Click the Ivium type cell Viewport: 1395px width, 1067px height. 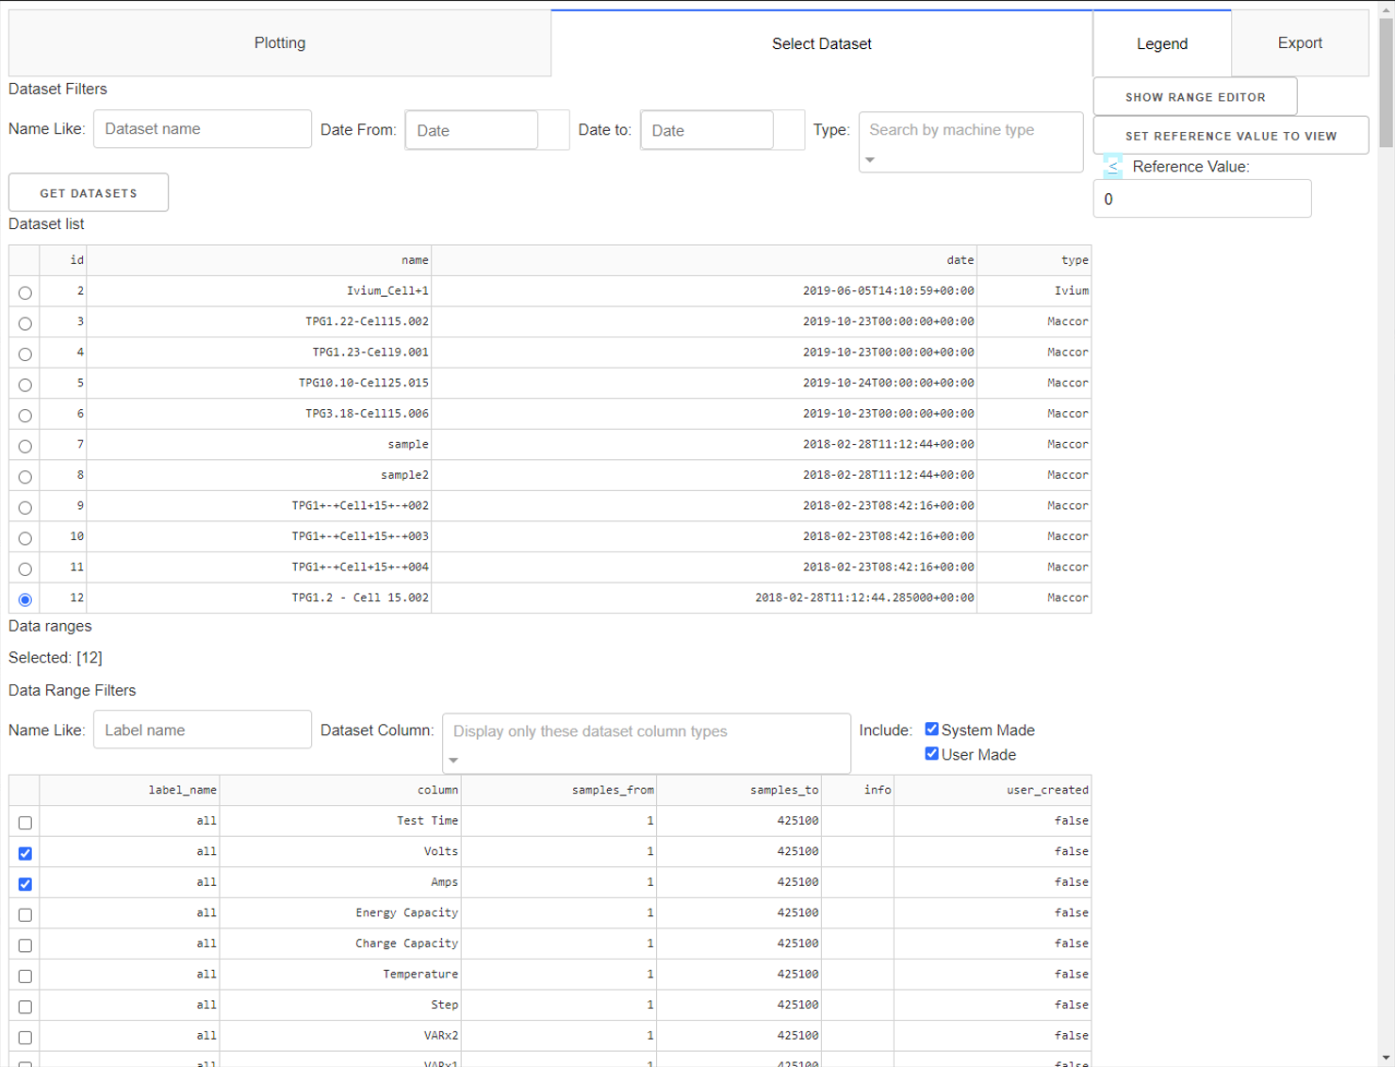tap(1034, 291)
